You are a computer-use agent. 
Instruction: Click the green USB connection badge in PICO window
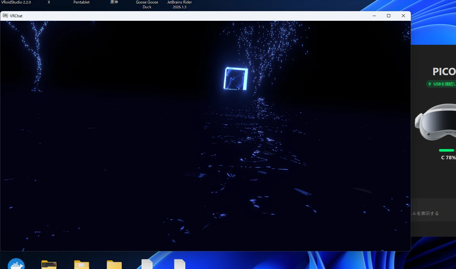441,84
